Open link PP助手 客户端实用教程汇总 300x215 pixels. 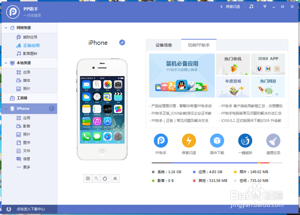[x=252, y=106]
